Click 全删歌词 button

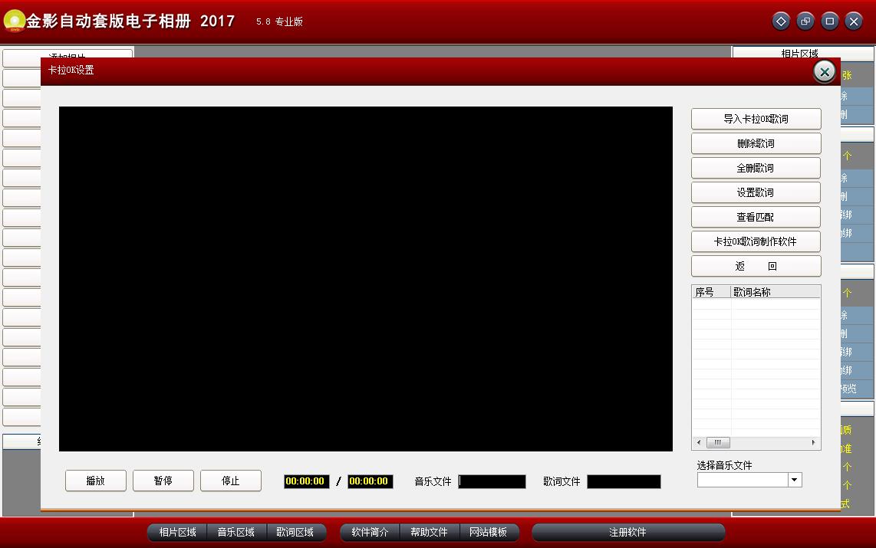tap(756, 168)
